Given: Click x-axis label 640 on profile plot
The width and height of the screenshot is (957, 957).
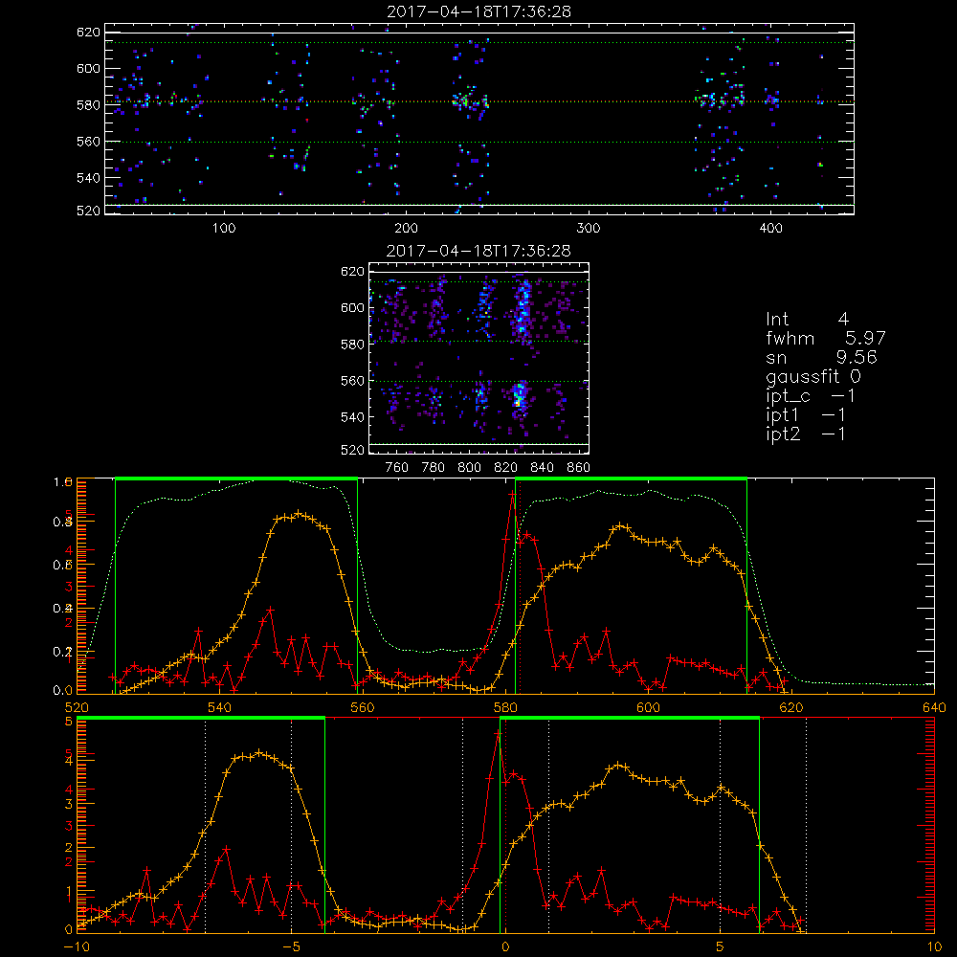Looking at the screenshot, I should (x=934, y=708).
